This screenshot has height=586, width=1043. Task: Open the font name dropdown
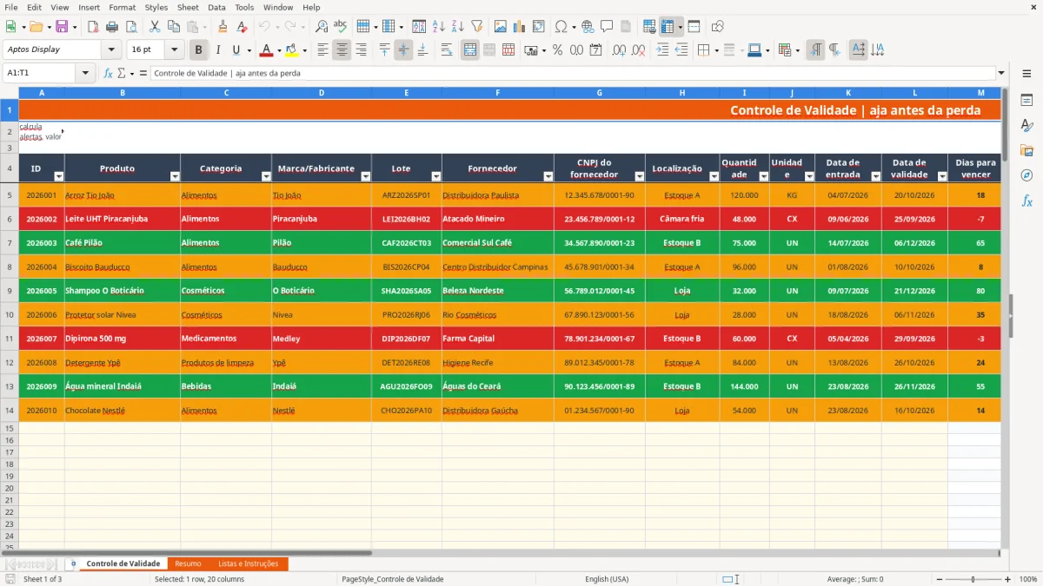click(x=111, y=50)
